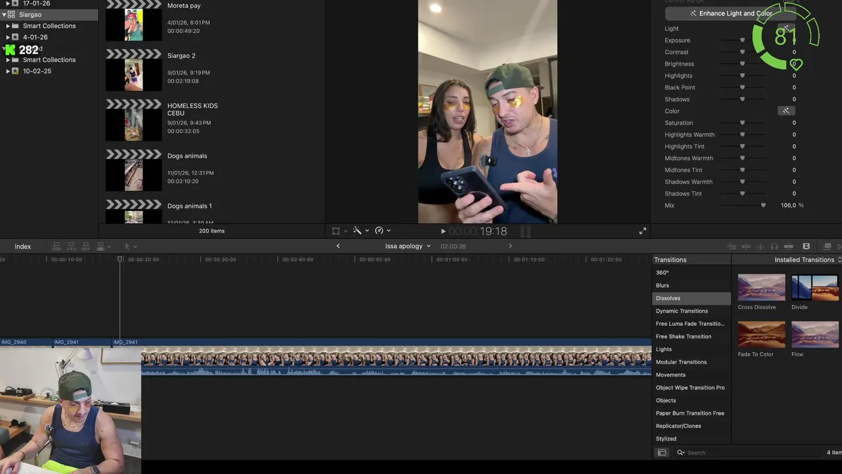The image size is (842, 474).
Task: Adjust the Shadows slider handle
Action: point(743,99)
